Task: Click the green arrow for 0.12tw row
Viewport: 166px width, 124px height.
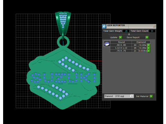Action: tap(149, 45)
